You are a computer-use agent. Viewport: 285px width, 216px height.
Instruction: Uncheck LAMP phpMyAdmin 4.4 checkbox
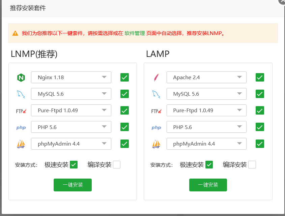coord(260,144)
